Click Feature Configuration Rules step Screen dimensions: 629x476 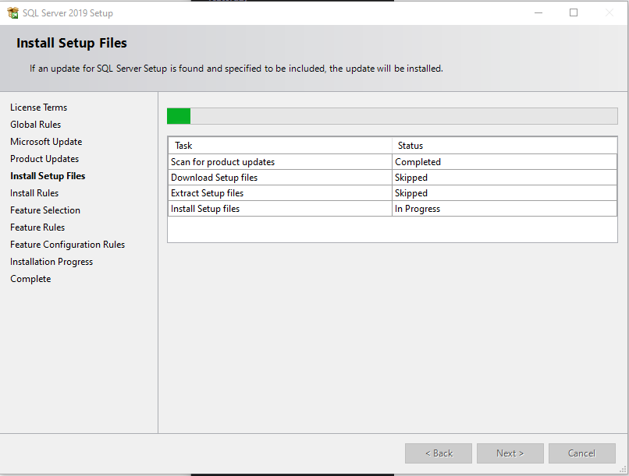(x=67, y=245)
